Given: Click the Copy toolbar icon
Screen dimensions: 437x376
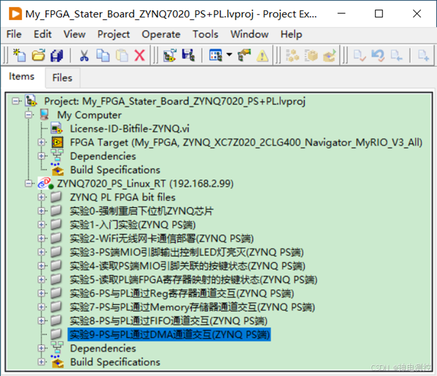Looking at the screenshot, I should [x=103, y=55].
